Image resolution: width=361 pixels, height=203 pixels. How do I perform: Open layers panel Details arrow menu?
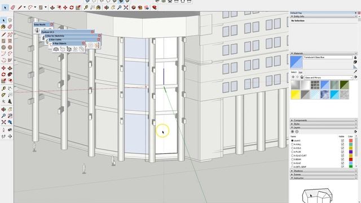pos(355,131)
